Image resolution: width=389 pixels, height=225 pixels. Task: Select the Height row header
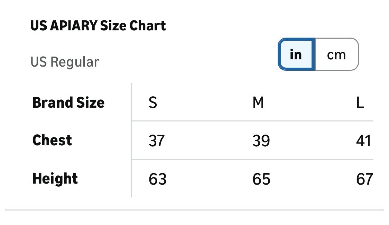(55, 178)
